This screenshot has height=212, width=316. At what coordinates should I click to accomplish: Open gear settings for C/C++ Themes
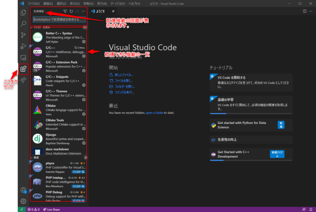[84, 100]
